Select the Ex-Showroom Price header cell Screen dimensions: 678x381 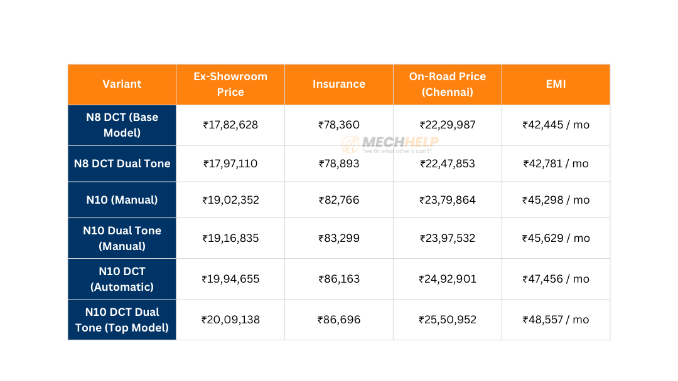[230, 84]
